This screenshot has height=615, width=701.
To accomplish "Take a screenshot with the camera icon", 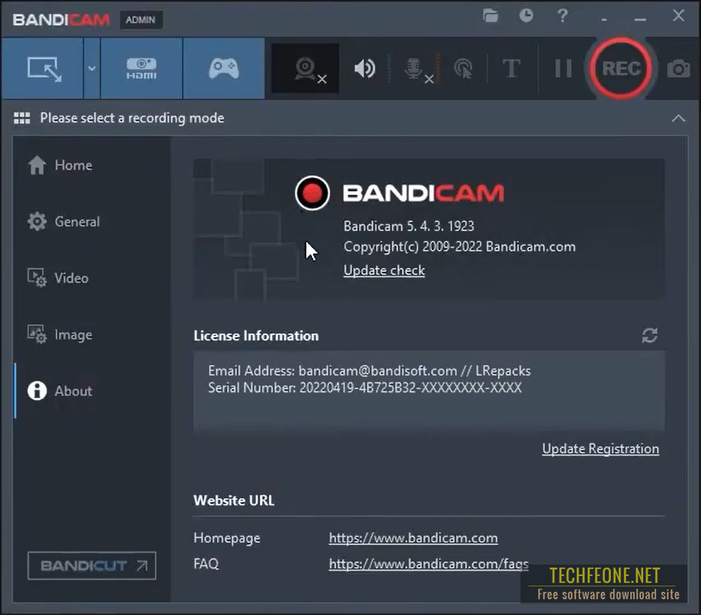I will pyautogui.click(x=678, y=69).
